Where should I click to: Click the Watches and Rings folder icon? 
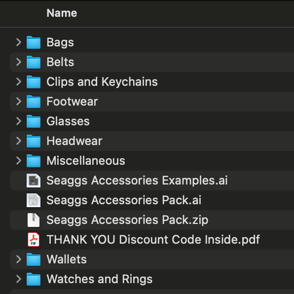[x=34, y=279]
